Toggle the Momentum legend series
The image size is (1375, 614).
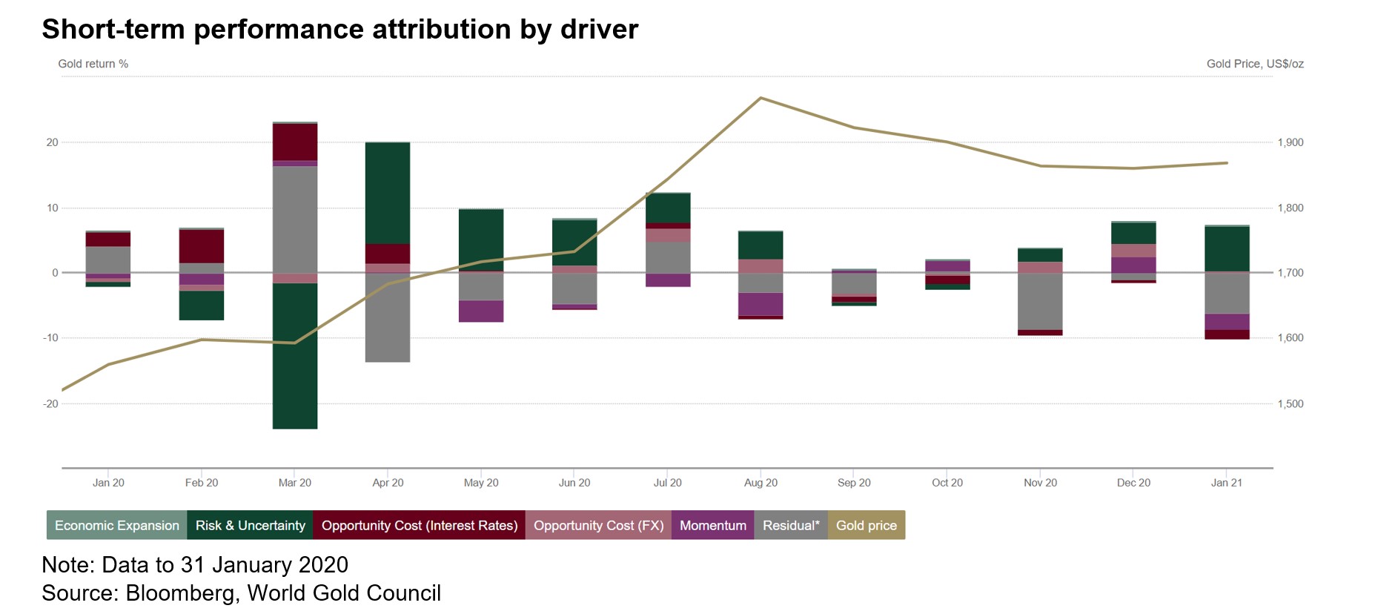click(712, 525)
